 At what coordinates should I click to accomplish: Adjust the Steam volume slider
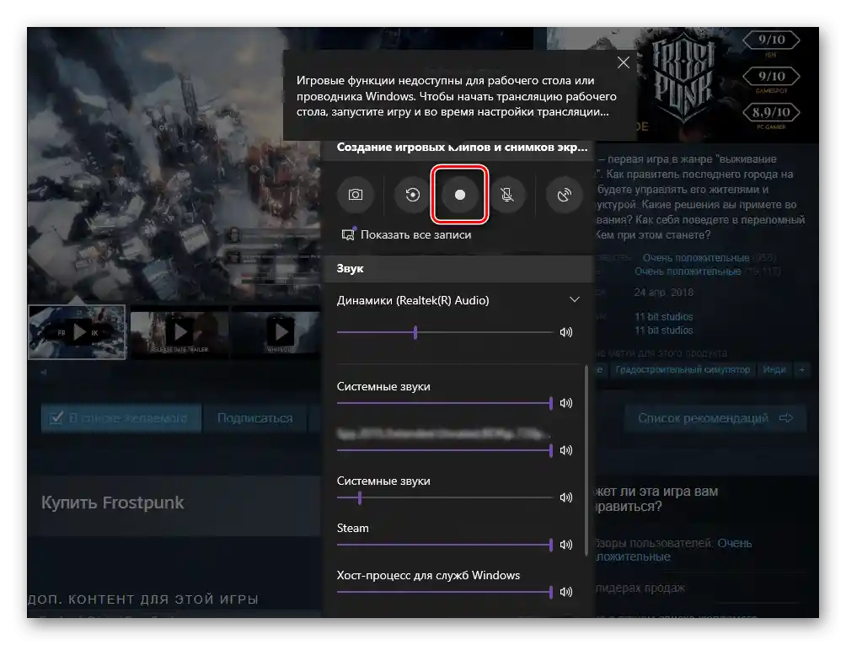pos(445,545)
